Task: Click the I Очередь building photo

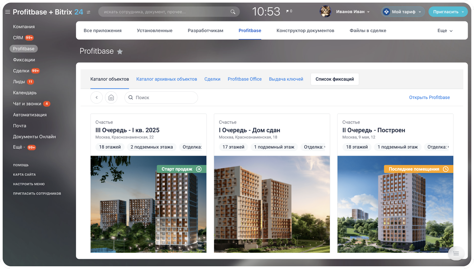Action: pos(272,204)
